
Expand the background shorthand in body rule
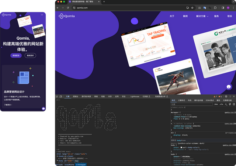click(x=185, y=149)
